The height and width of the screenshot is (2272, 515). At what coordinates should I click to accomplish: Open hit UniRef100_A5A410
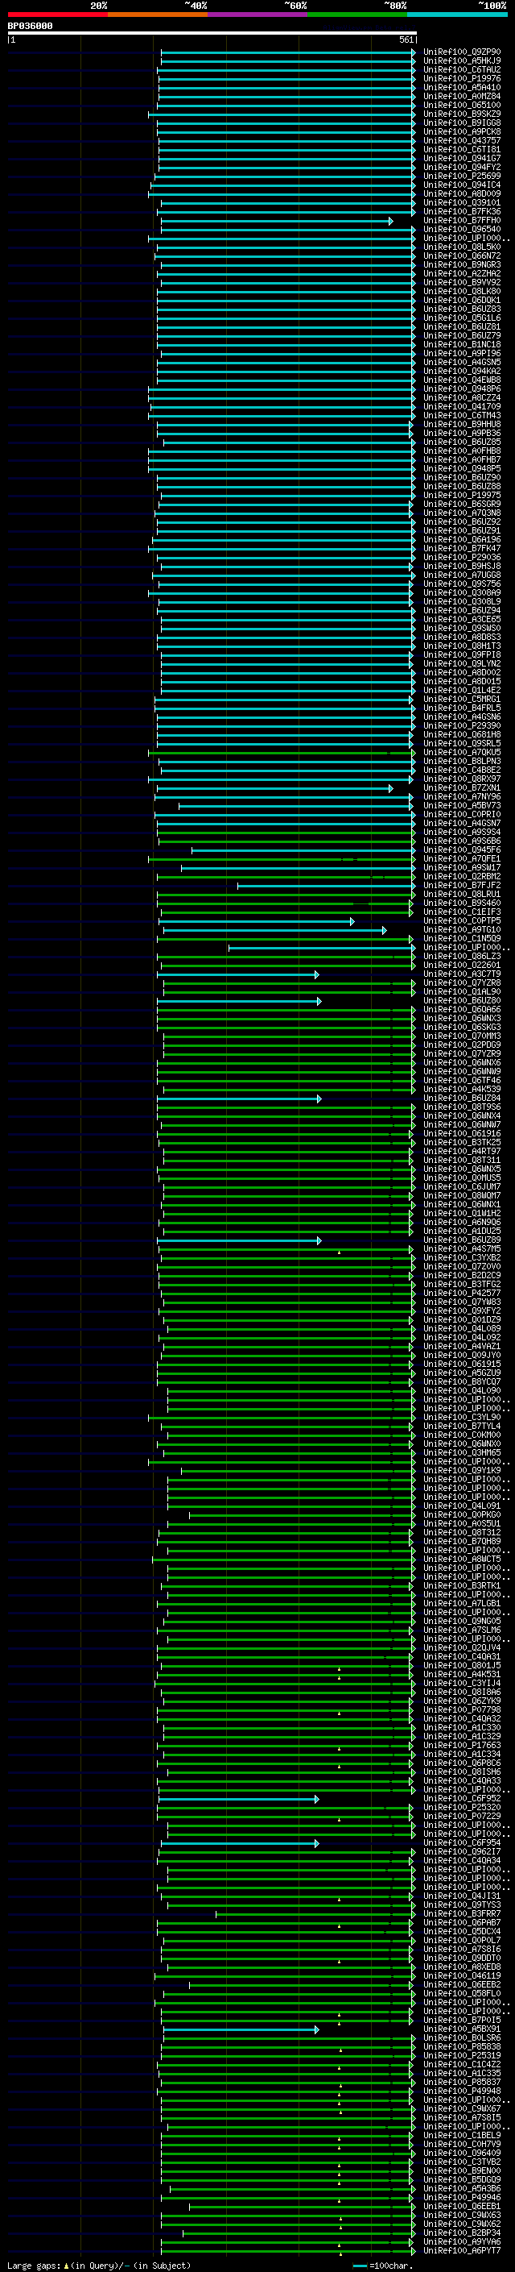[x=461, y=87]
